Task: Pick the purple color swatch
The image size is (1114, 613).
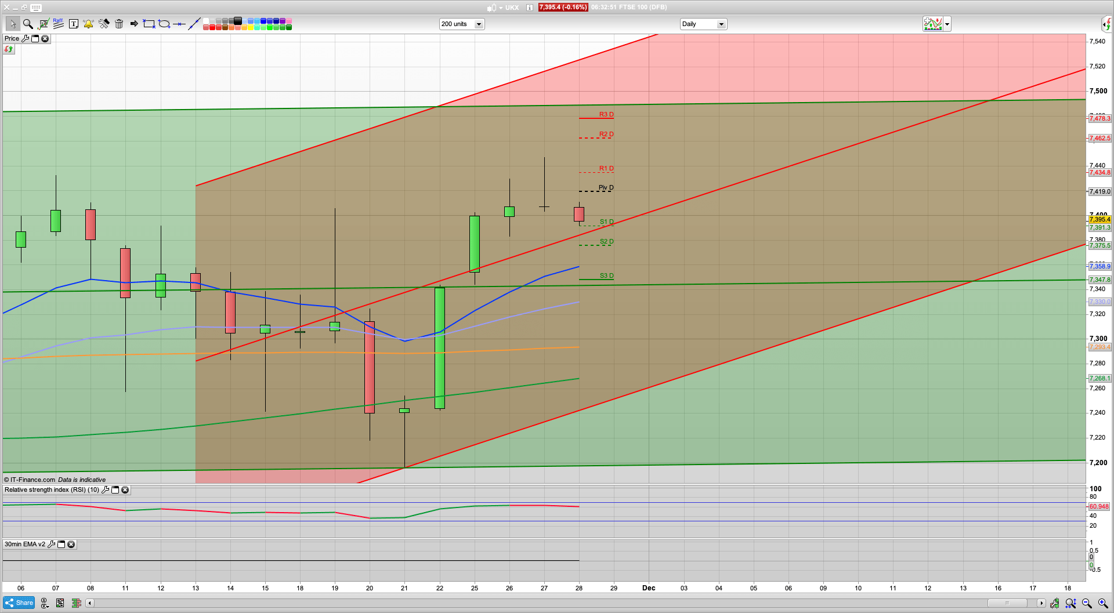Action: pos(283,21)
